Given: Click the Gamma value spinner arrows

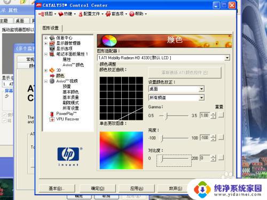Looking at the screenshot, I should pyautogui.click(x=213, y=116).
